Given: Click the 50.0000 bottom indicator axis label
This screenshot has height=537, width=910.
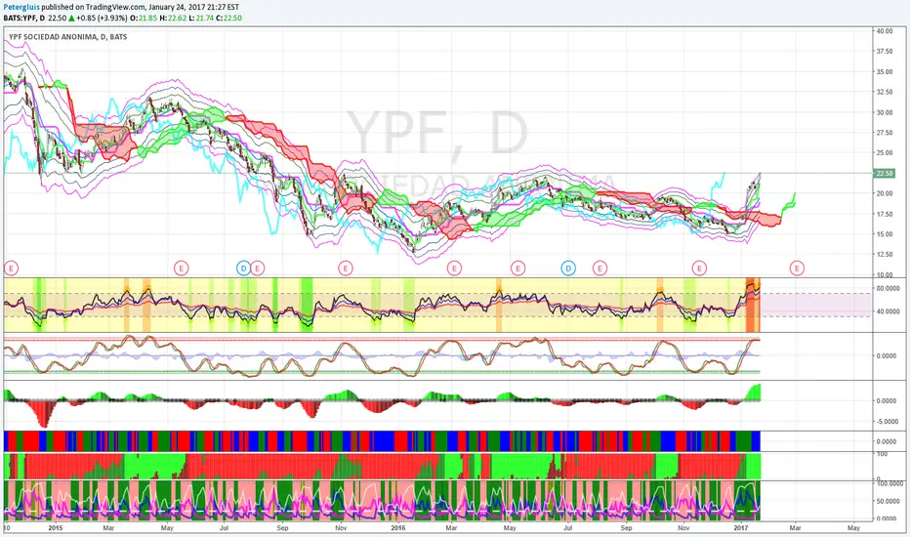Looking at the screenshot, I should click(x=887, y=502).
